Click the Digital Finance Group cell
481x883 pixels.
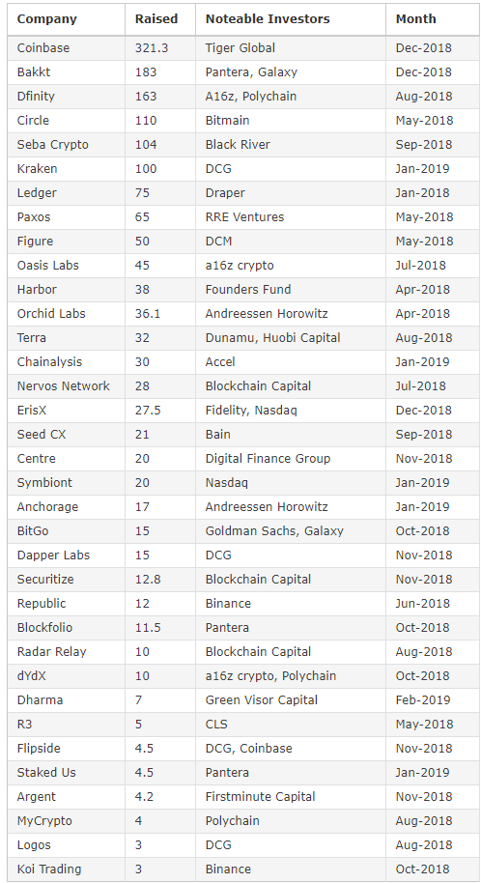click(291, 459)
